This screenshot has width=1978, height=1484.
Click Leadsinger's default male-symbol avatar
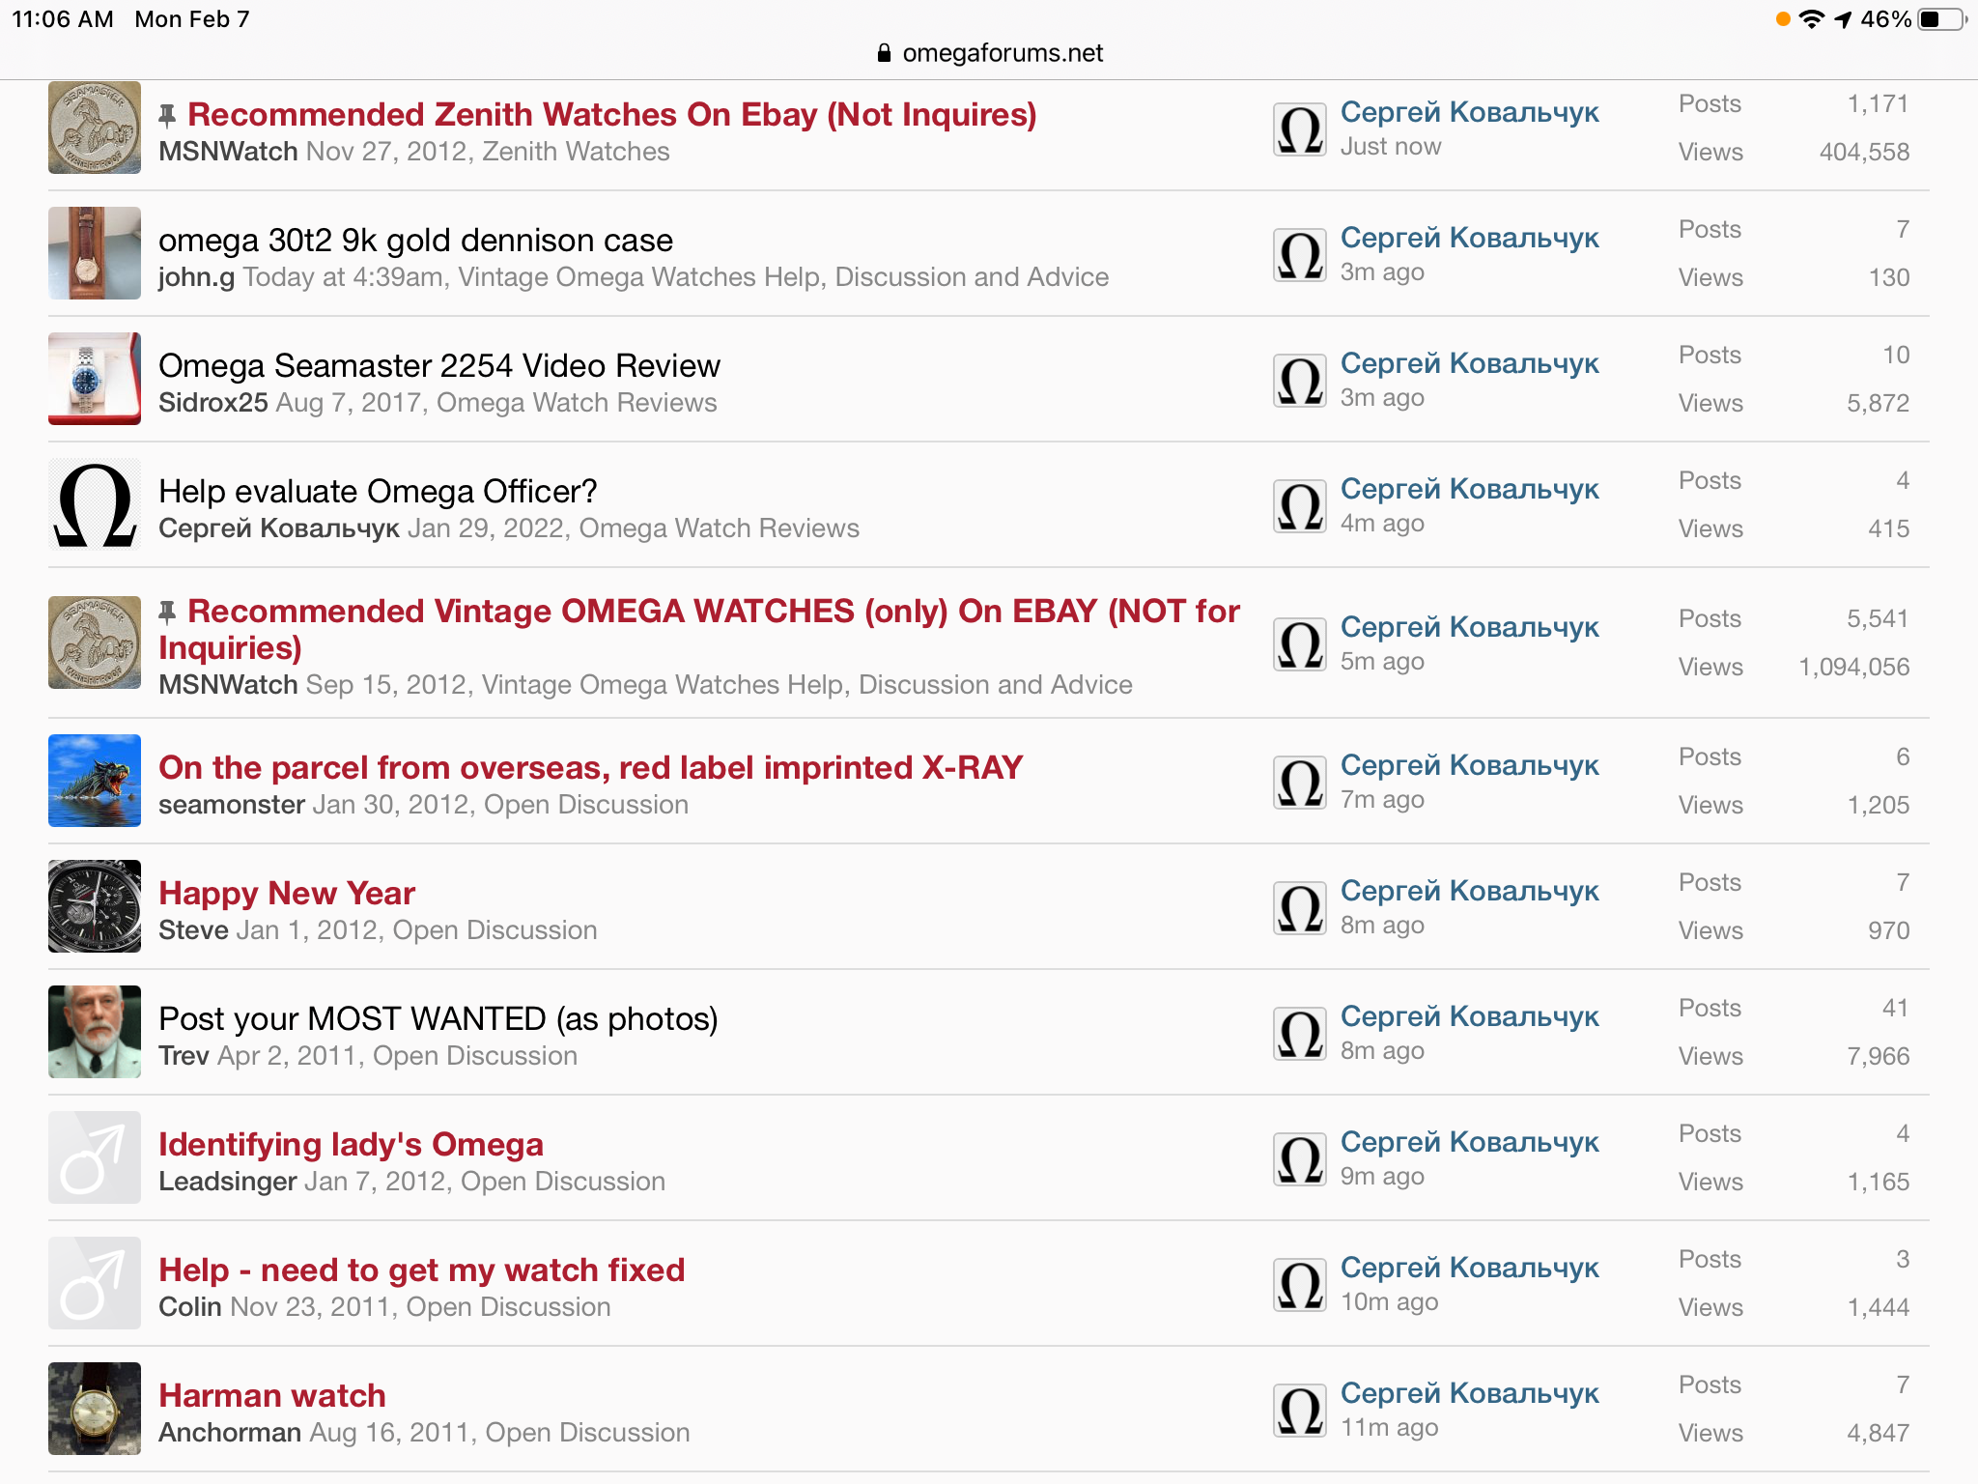coord(95,1157)
